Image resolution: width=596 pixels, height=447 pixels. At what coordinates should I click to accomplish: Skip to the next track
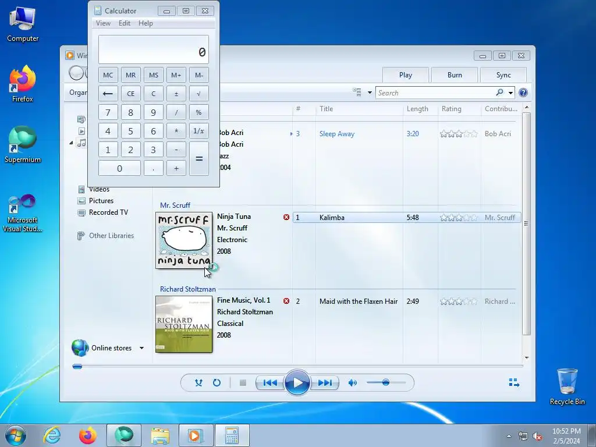click(325, 383)
